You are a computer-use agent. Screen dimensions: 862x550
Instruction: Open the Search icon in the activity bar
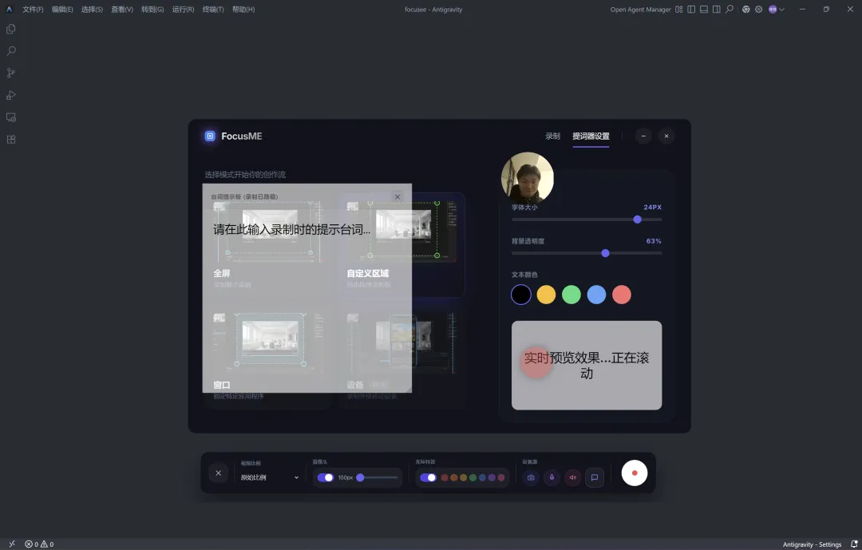point(10,51)
